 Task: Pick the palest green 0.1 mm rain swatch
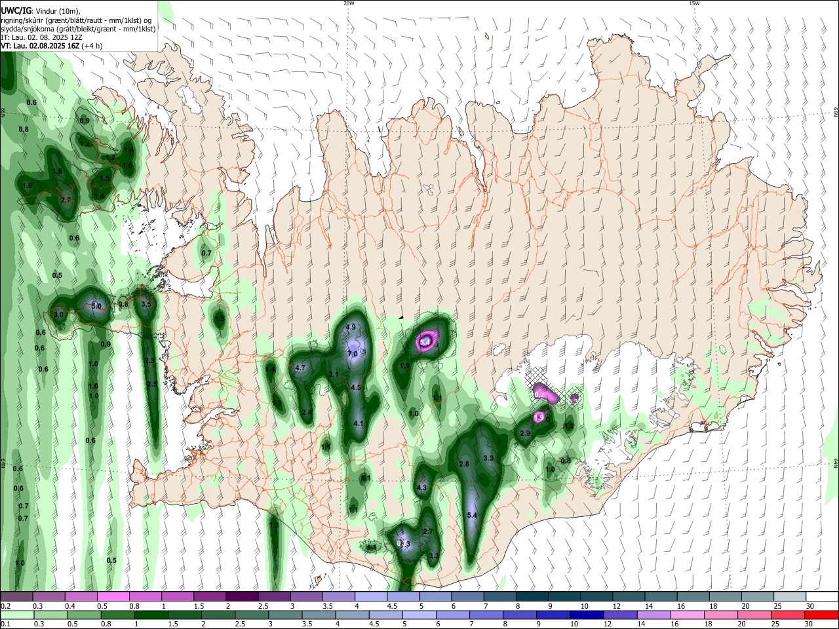click(16, 615)
